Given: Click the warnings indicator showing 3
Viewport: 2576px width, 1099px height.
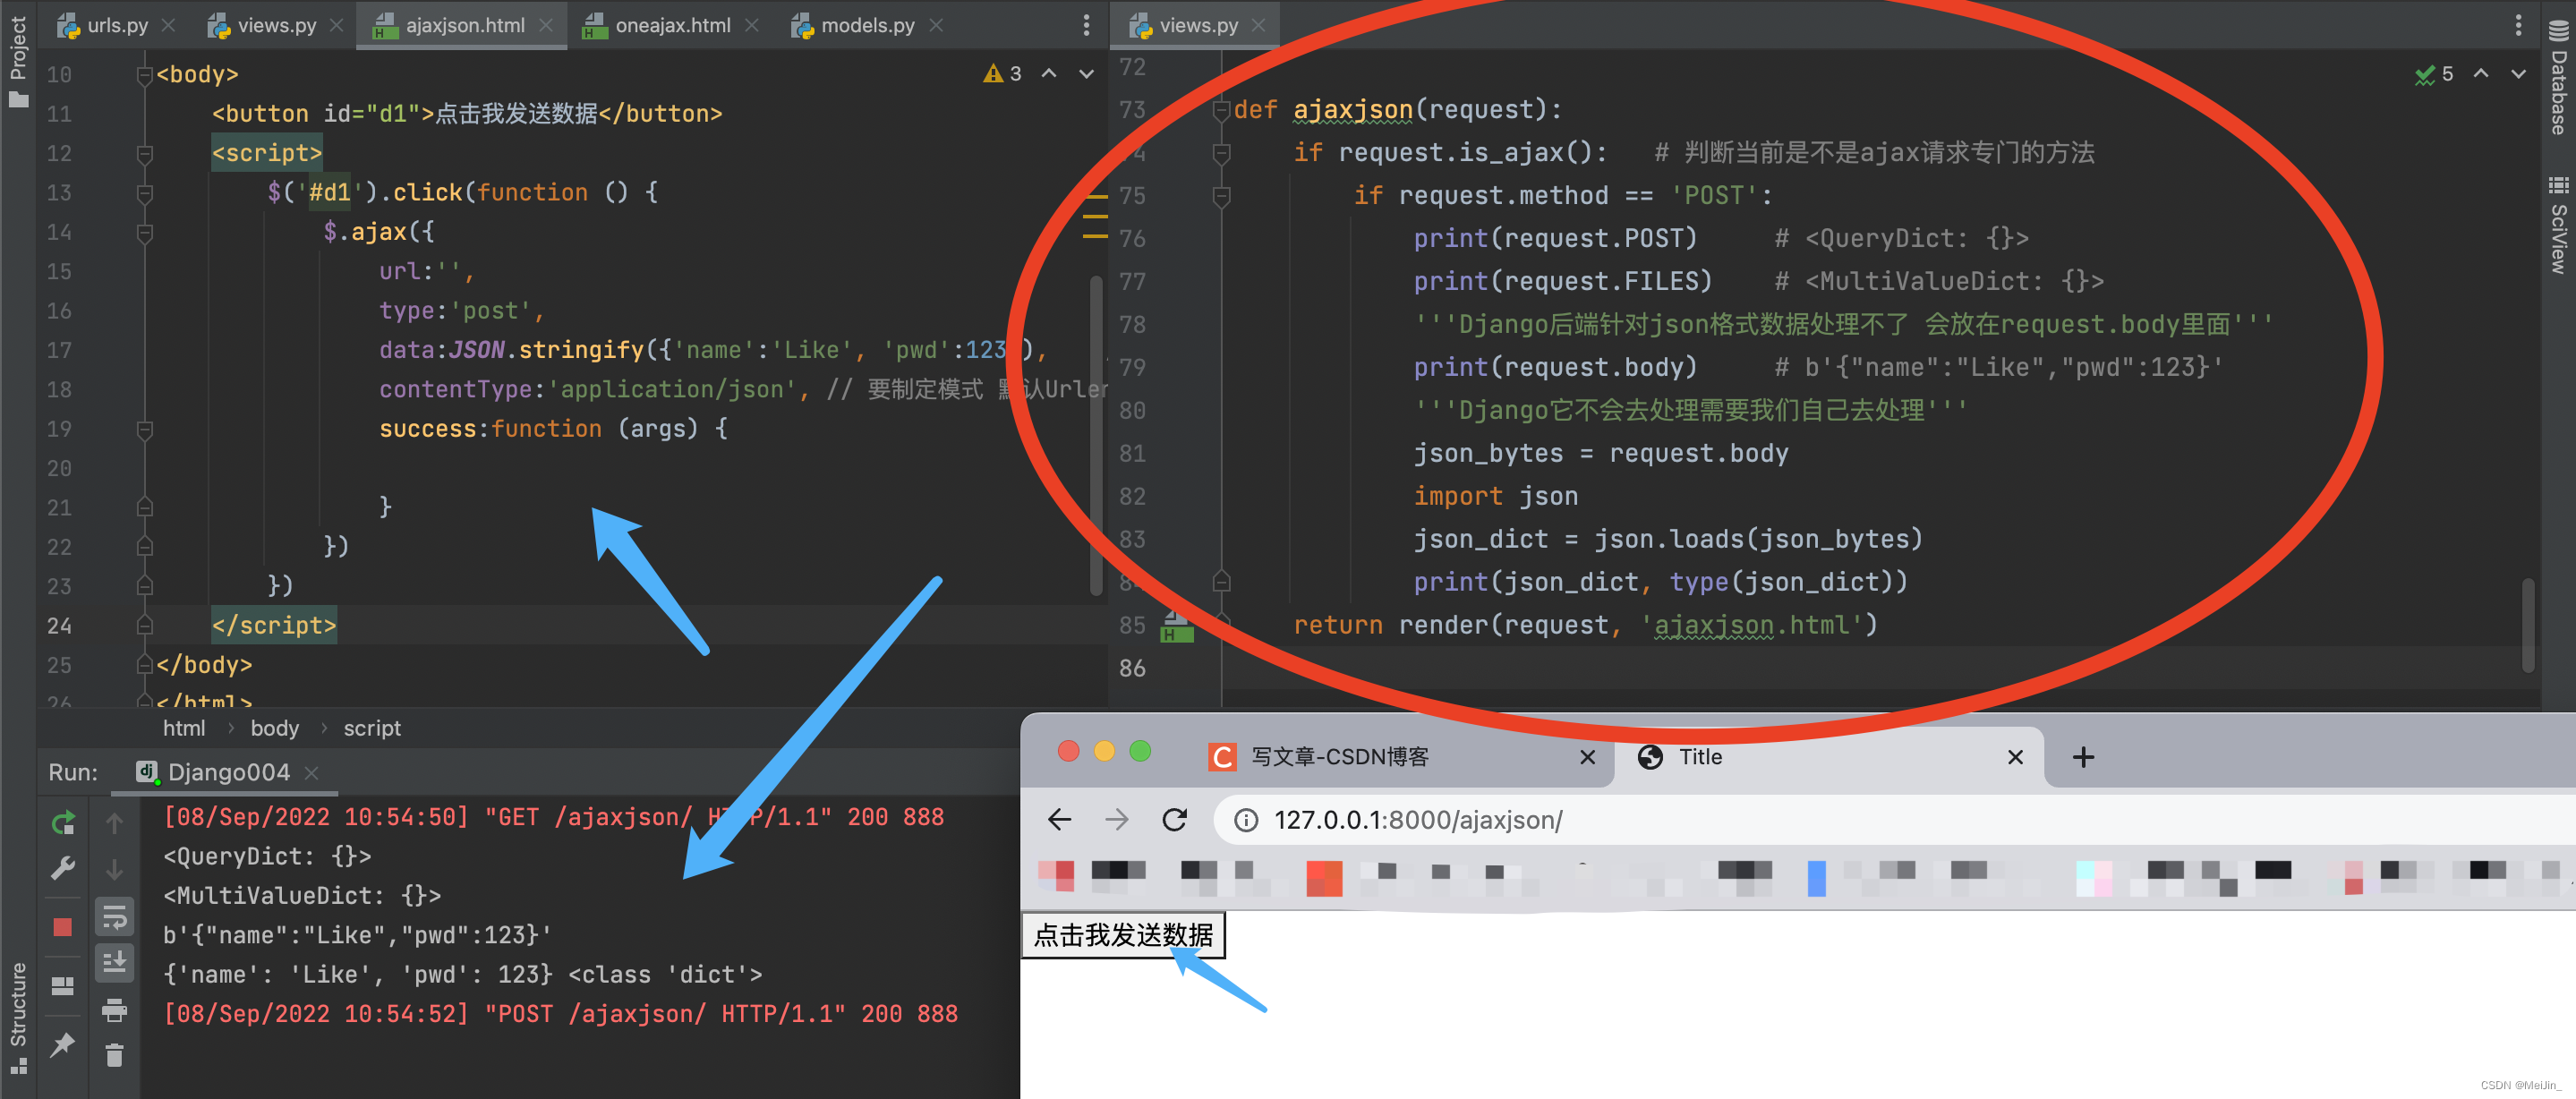Looking at the screenshot, I should click(1002, 73).
